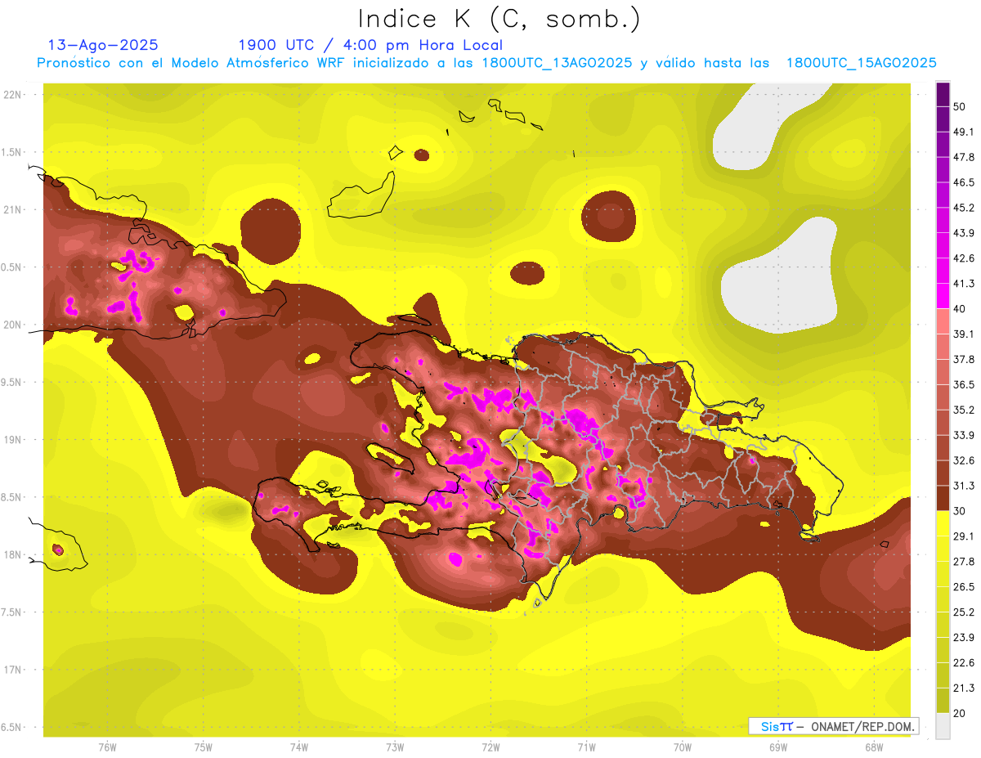The image size is (981, 758).
Task: Click the '50' value on the color scale
Action: [960, 106]
